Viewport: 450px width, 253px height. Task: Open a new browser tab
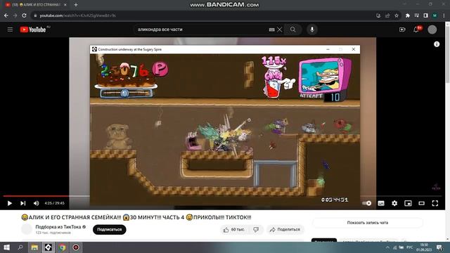[76, 5]
